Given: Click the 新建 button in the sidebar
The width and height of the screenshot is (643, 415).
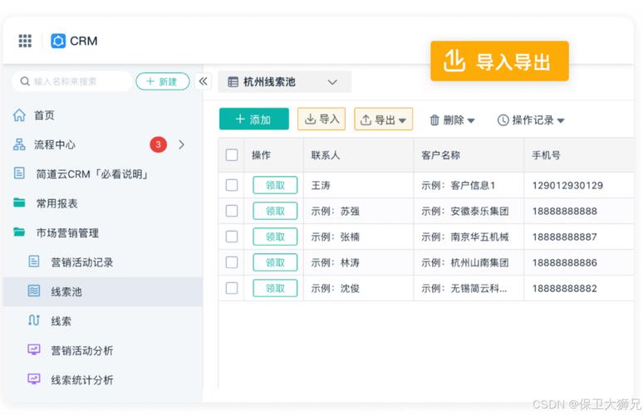Looking at the screenshot, I should click(x=162, y=81).
